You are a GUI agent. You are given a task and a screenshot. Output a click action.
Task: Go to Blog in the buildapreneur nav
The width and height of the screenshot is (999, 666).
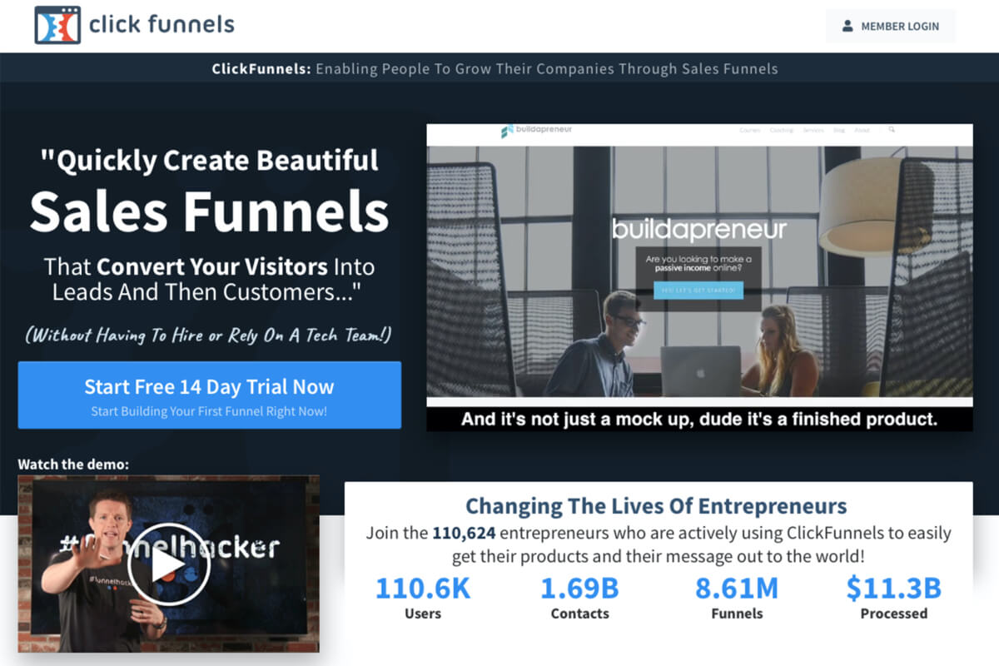[838, 131]
